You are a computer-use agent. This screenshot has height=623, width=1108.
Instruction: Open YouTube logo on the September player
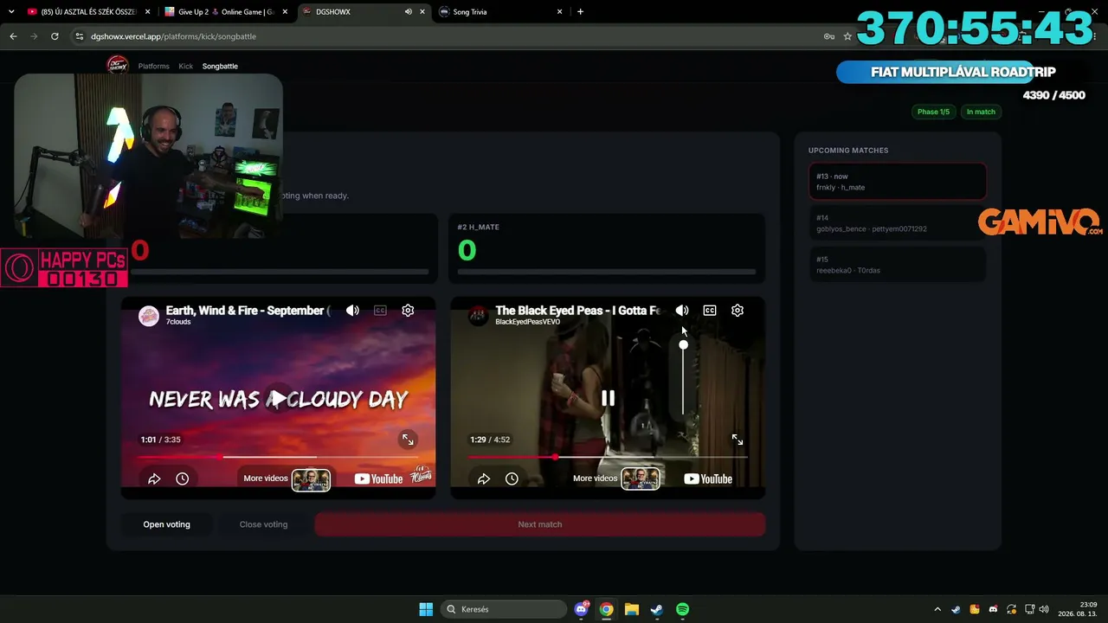click(x=378, y=478)
